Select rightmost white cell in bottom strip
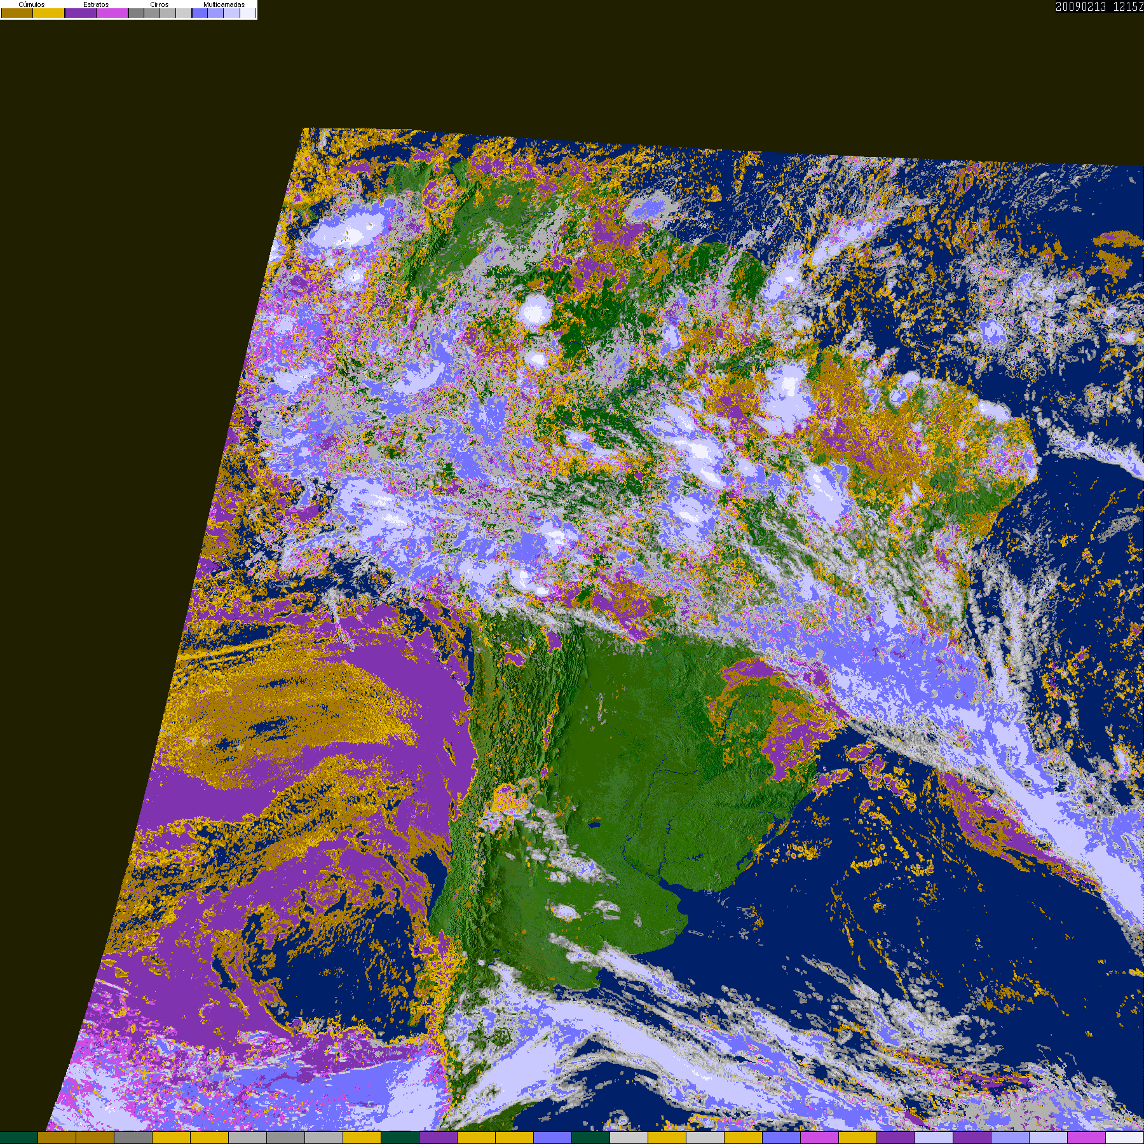This screenshot has height=1144, width=1144. coord(1125,1138)
